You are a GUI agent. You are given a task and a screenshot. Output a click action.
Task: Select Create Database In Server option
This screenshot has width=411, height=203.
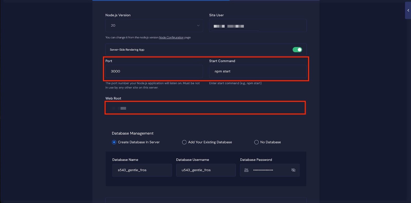tap(114, 142)
